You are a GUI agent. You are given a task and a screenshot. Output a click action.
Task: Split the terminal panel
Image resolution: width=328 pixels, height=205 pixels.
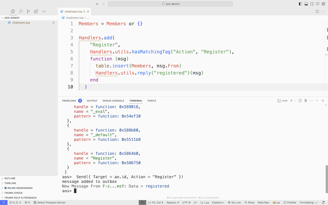click(x=300, y=101)
